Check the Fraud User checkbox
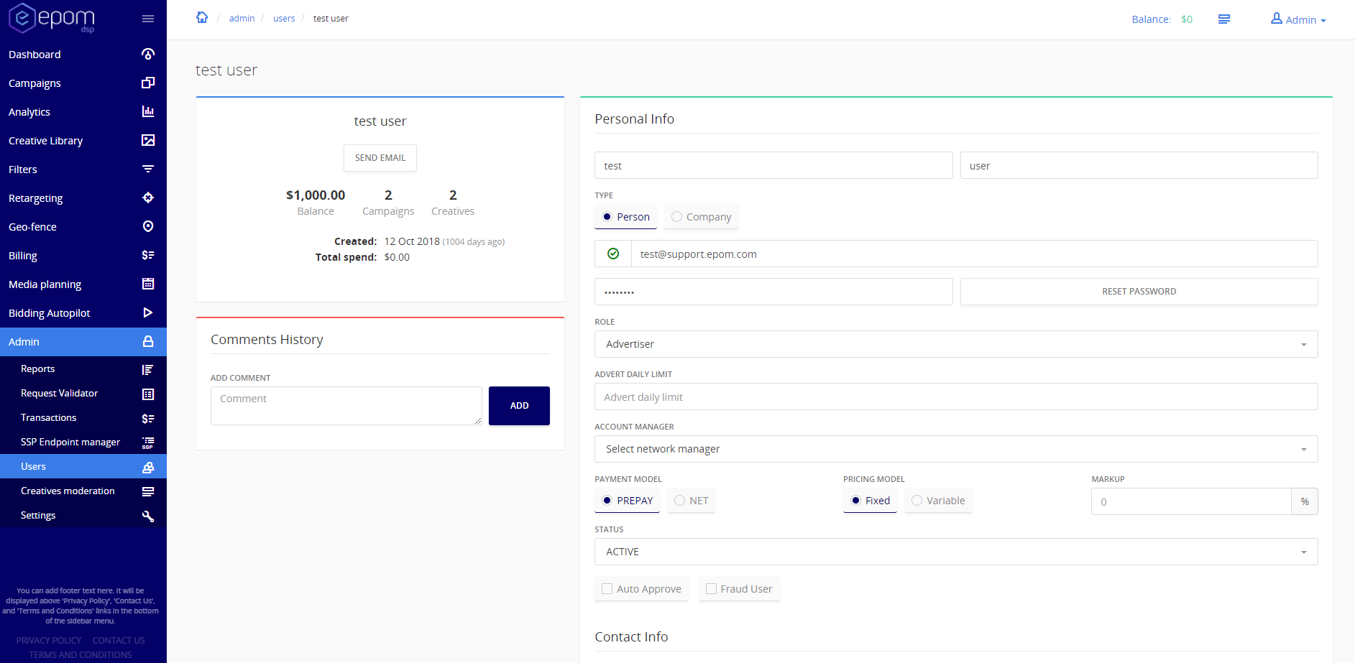This screenshot has width=1355, height=663. 712,589
